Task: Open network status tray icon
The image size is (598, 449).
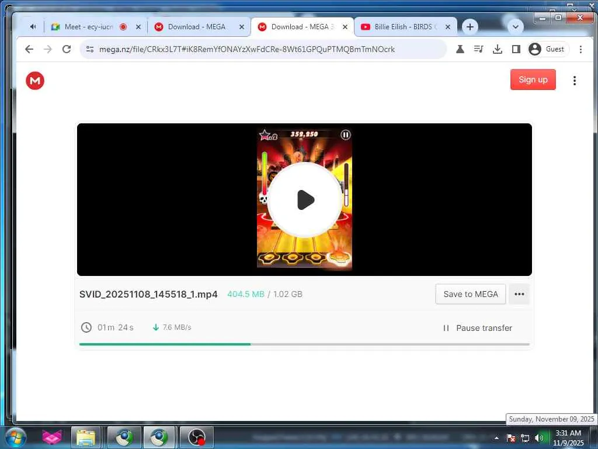Action: 525,438
